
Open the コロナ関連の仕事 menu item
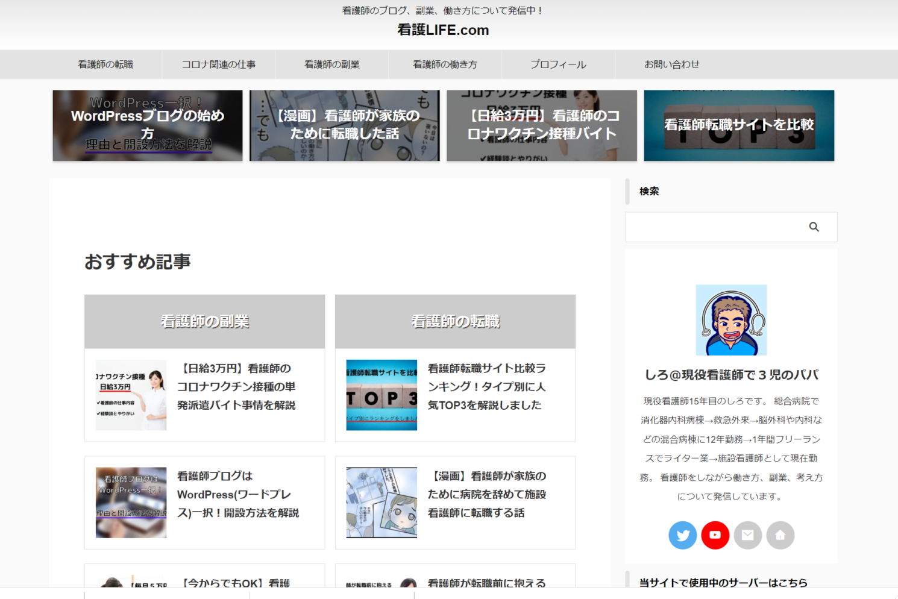219,64
